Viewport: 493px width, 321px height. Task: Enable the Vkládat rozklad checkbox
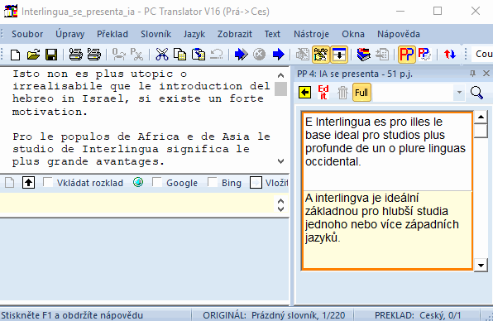[x=48, y=182]
